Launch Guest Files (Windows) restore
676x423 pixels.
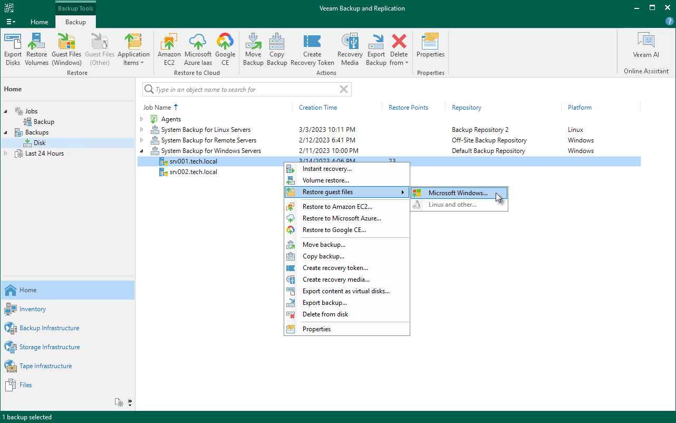tap(66, 50)
